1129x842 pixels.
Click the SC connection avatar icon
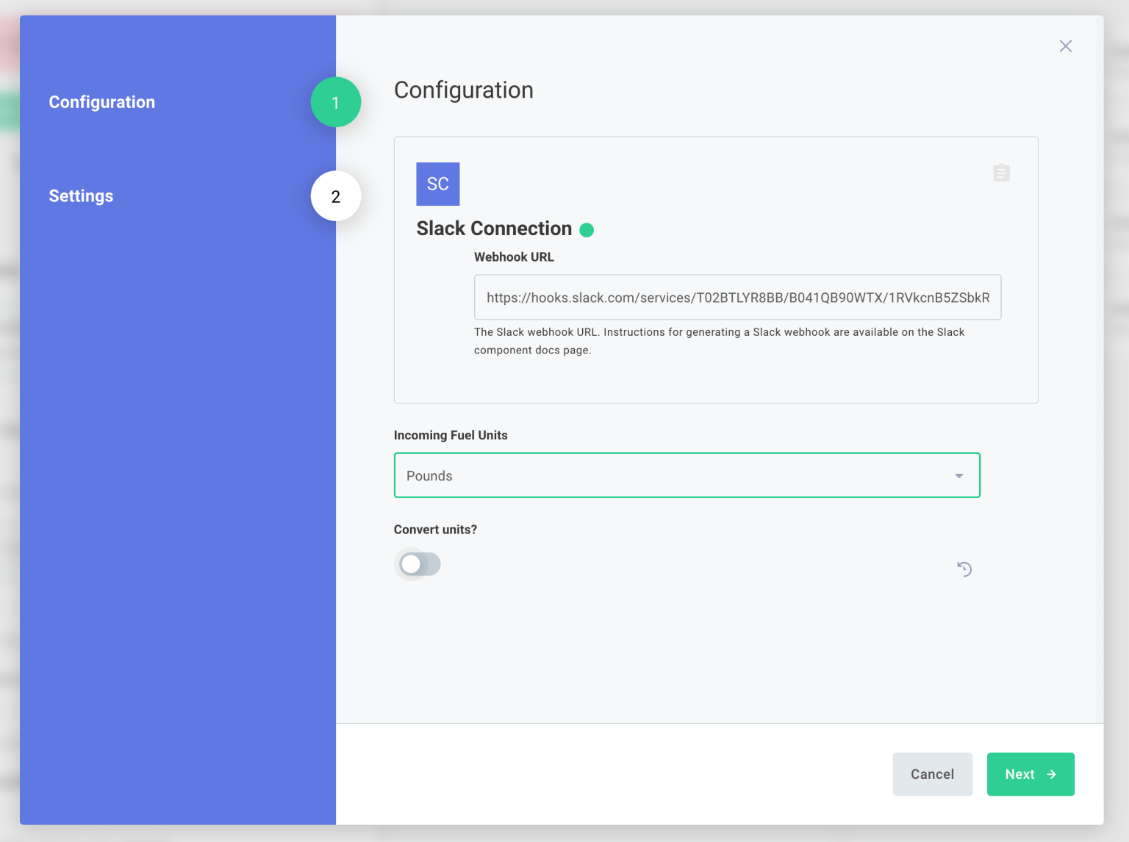(x=438, y=184)
